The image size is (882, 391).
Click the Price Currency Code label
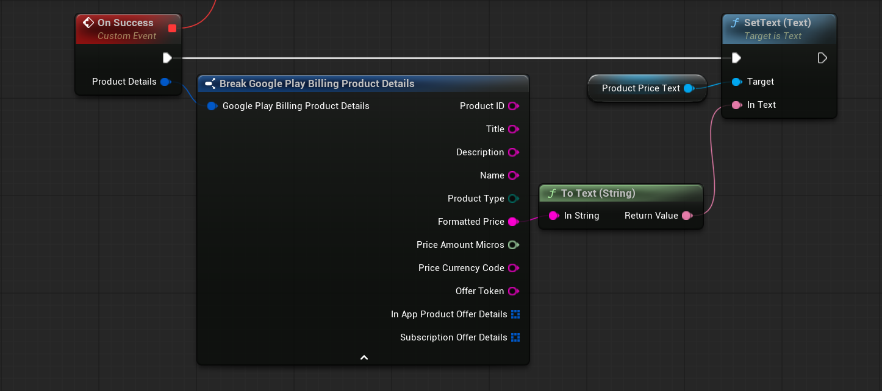pos(461,268)
